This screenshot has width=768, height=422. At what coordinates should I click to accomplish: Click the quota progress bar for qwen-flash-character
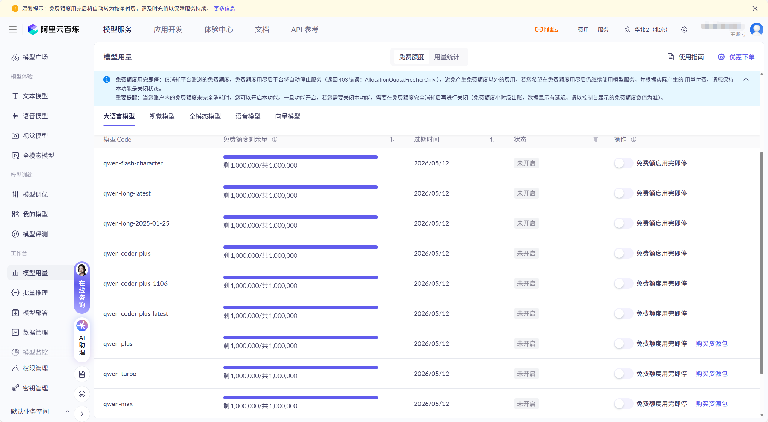300,157
